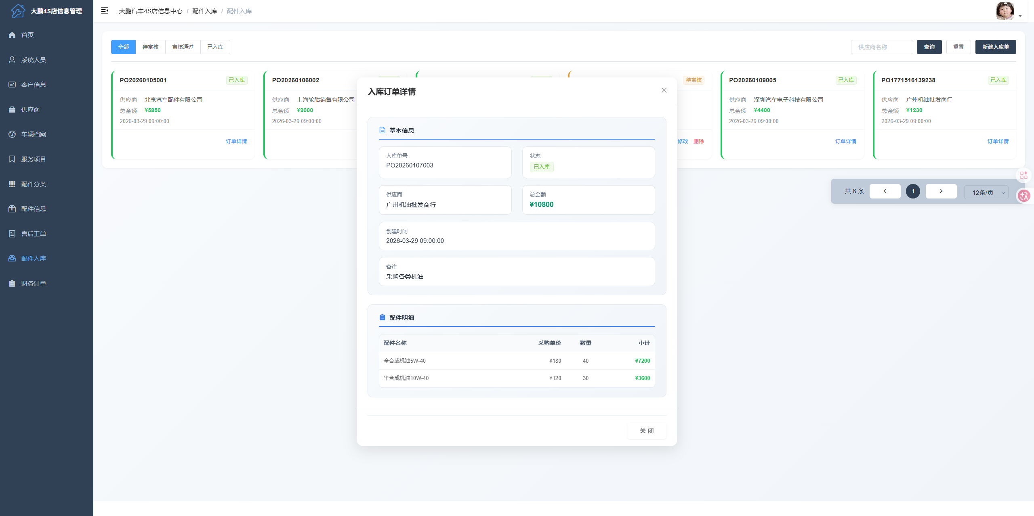This screenshot has height=516, width=1034.
Task: Click the floating grid widget icon
Action: [1023, 175]
